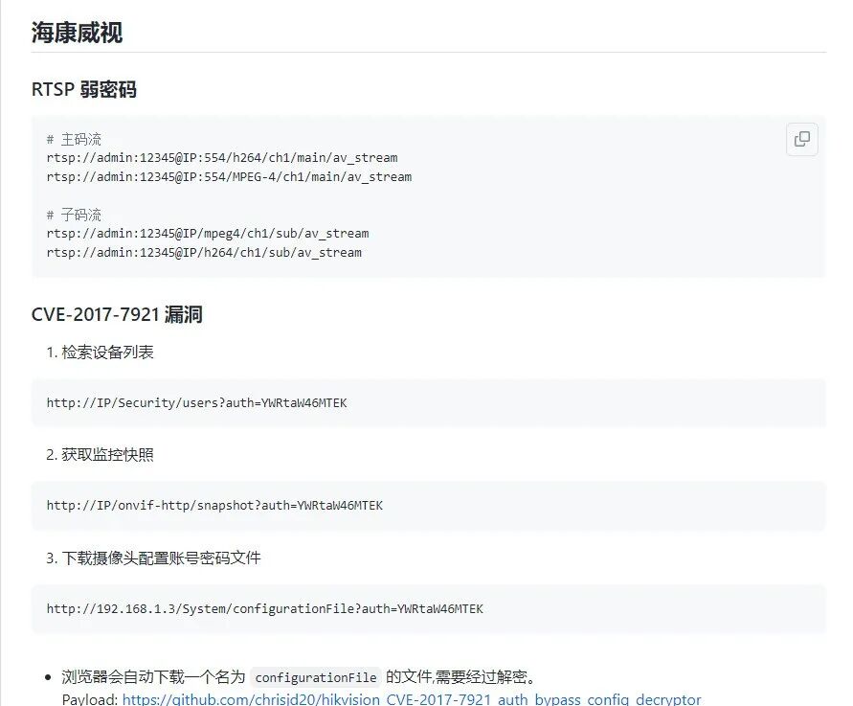Click the inline 'configurationFile' code tag
This screenshot has height=706, width=853.
tap(316, 677)
